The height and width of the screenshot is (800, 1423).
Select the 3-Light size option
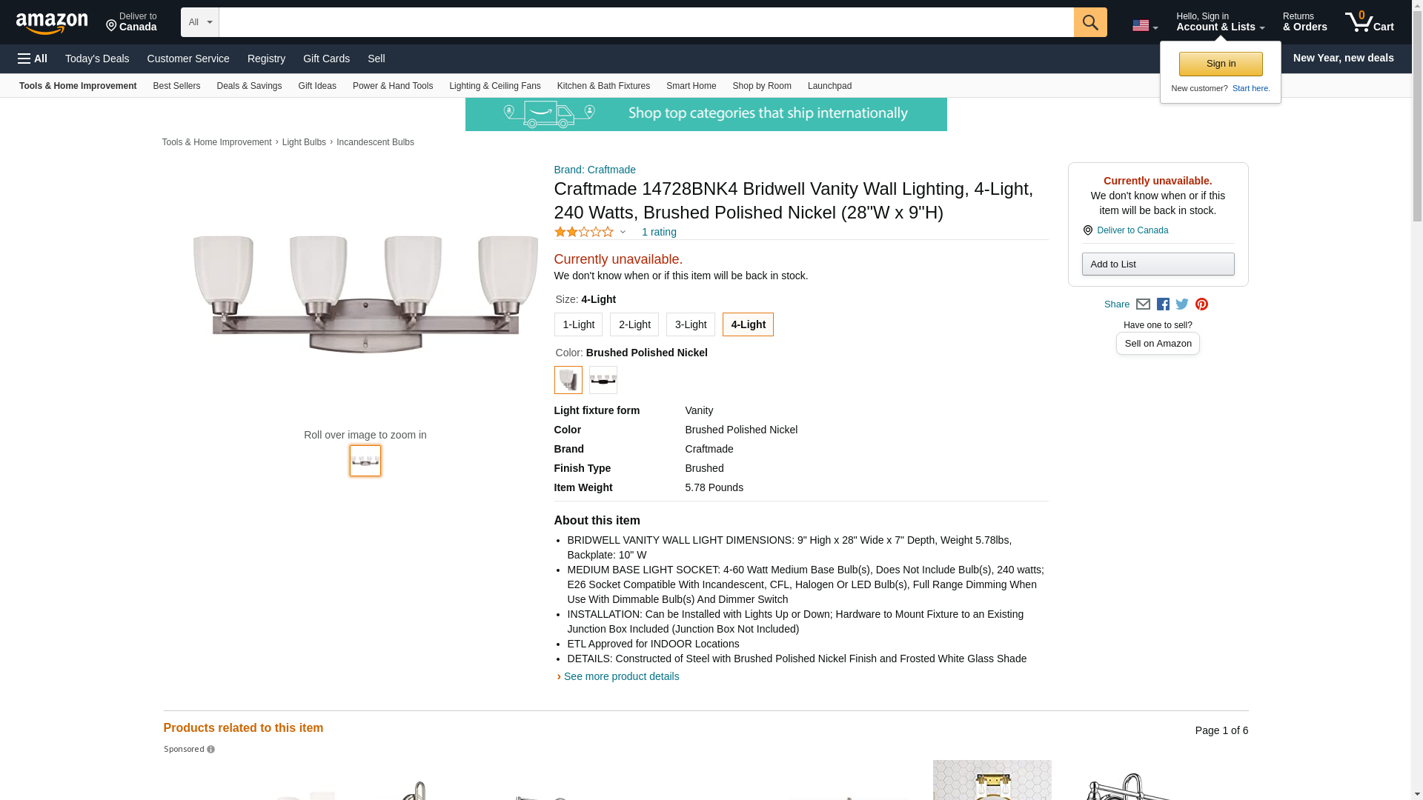690,324
